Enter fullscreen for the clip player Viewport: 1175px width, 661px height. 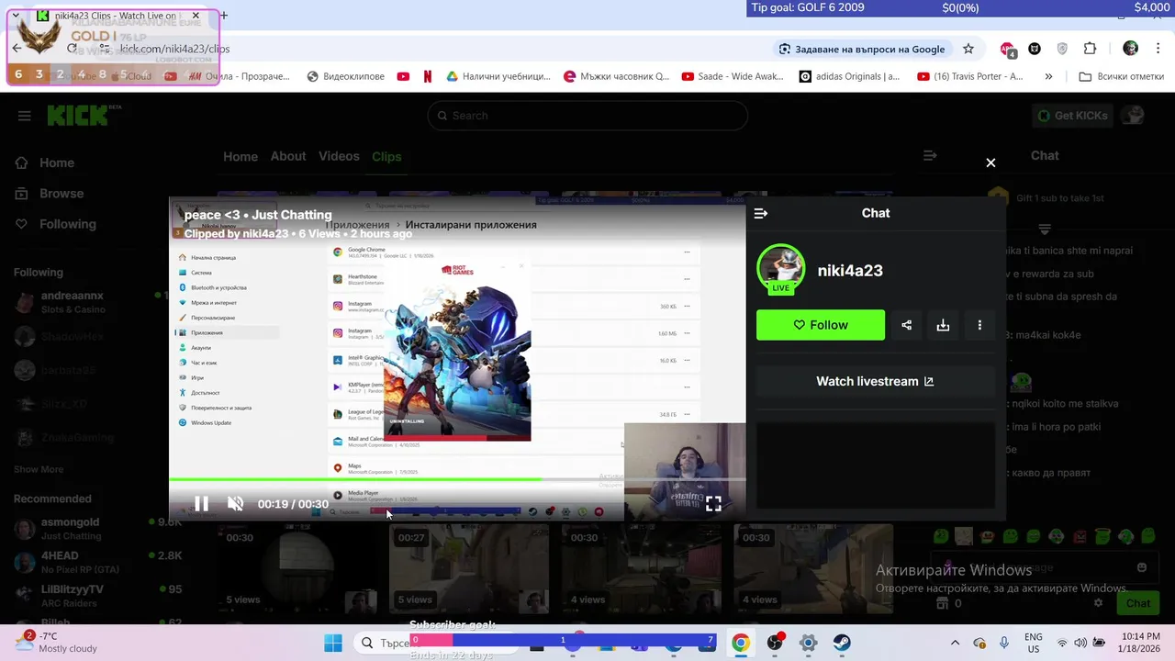point(713,503)
